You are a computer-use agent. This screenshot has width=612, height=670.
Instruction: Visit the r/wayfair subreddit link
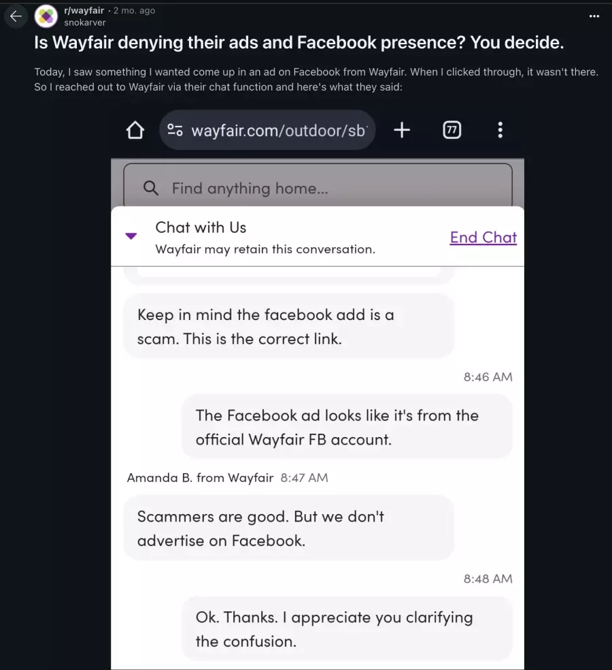[84, 10]
